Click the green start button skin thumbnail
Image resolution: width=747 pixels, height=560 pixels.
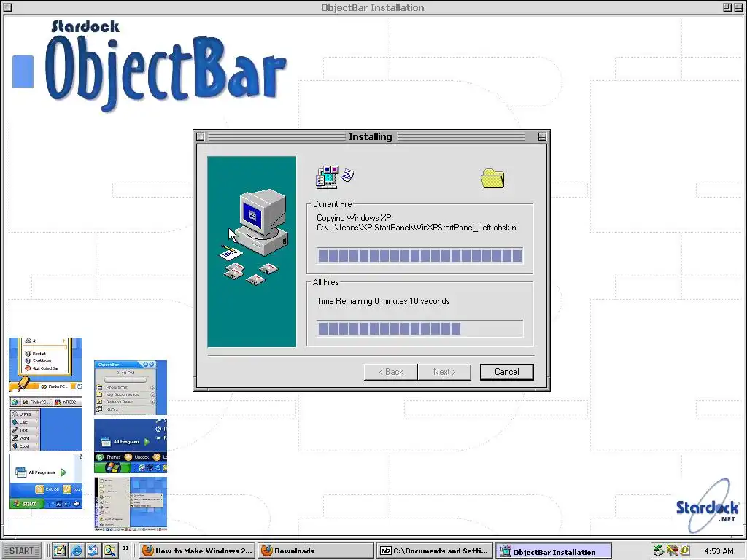45,481
